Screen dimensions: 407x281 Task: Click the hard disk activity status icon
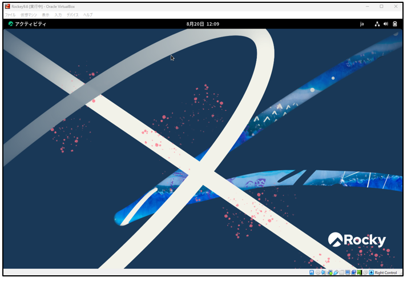(312, 272)
